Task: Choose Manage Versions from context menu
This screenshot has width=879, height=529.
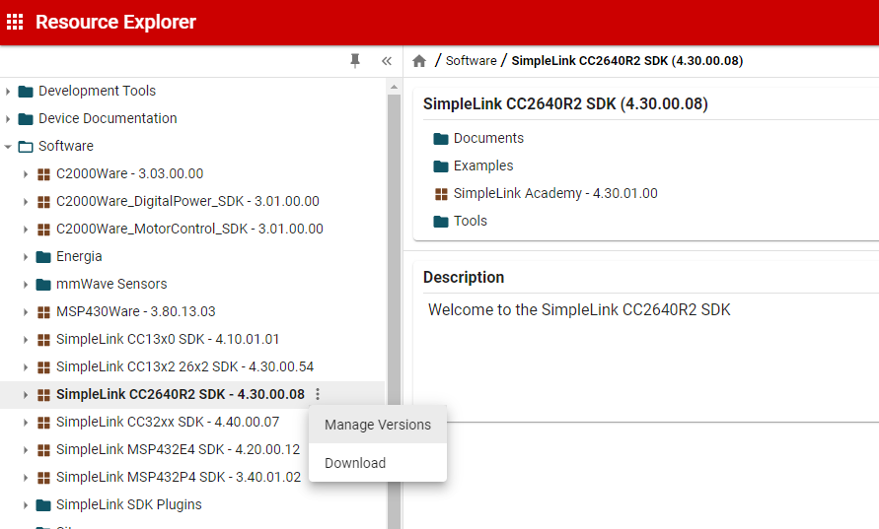Action: [x=378, y=425]
